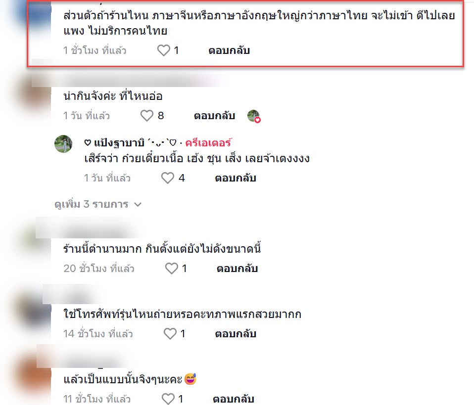Click the creator-liked badge next to 8 likes

pyautogui.click(x=254, y=116)
